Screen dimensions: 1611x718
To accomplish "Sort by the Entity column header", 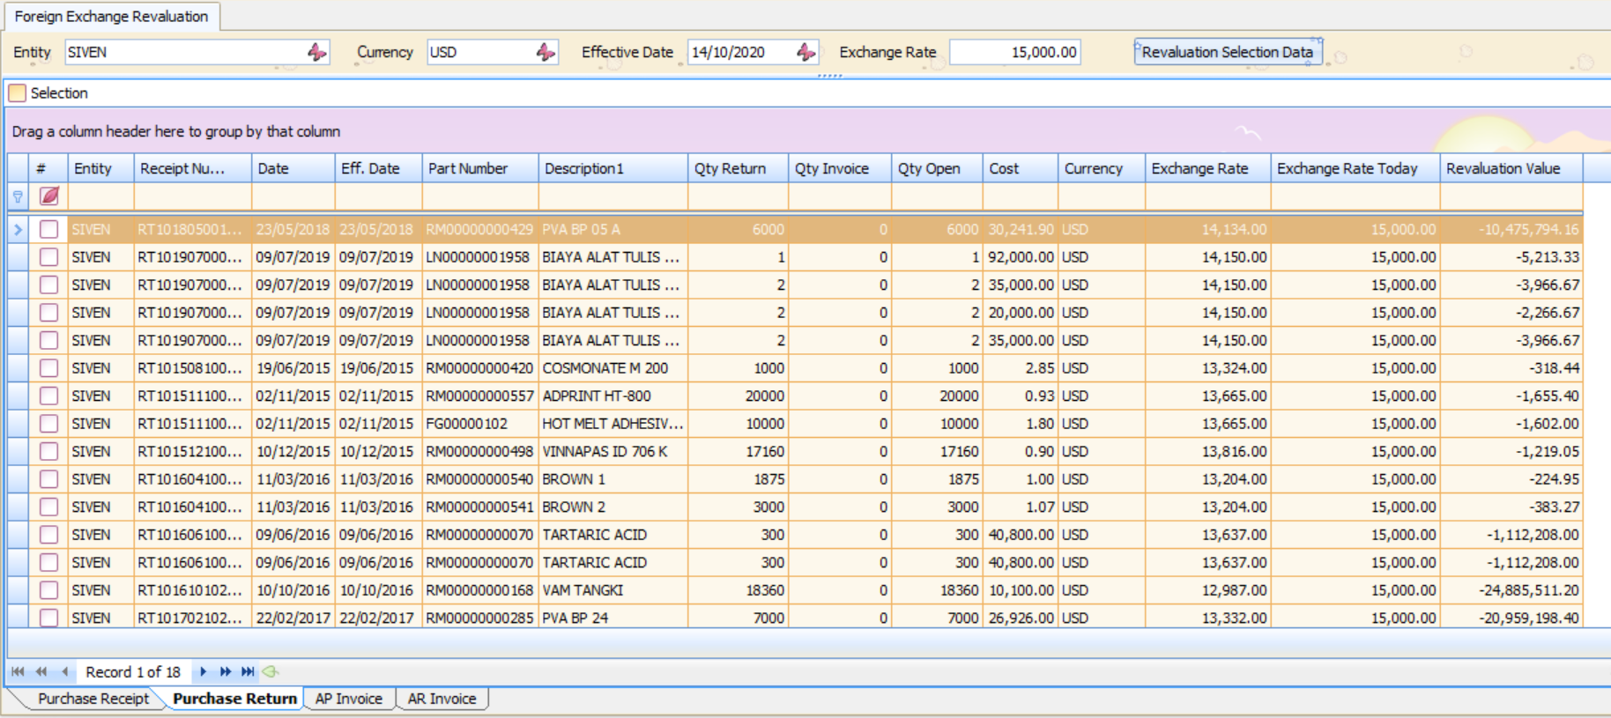I will [100, 168].
